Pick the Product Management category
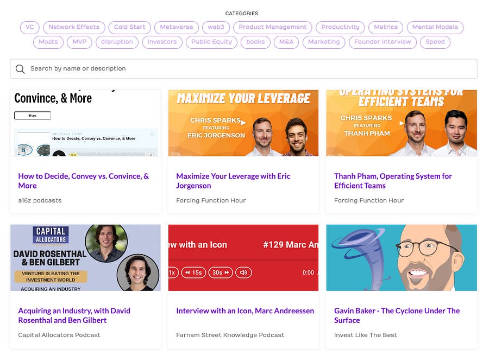This screenshot has height=355, width=489. point(273,27)
